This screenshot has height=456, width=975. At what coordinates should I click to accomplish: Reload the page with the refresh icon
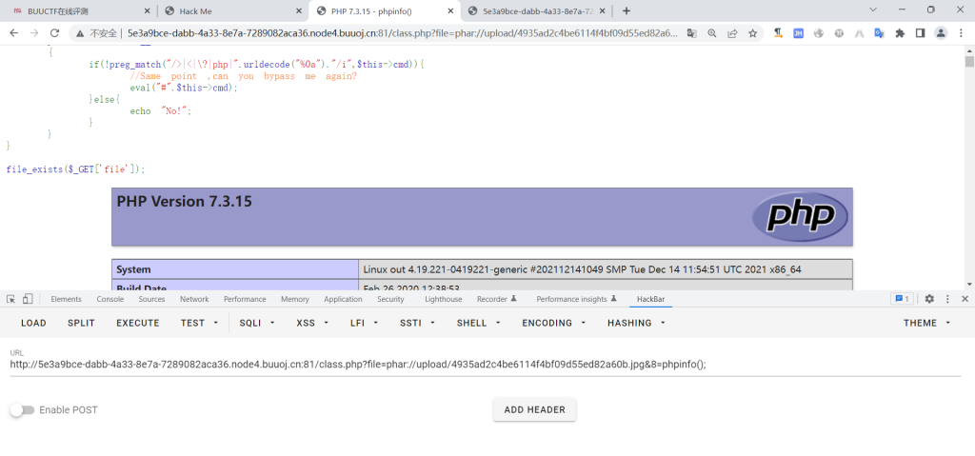point(53,32)
